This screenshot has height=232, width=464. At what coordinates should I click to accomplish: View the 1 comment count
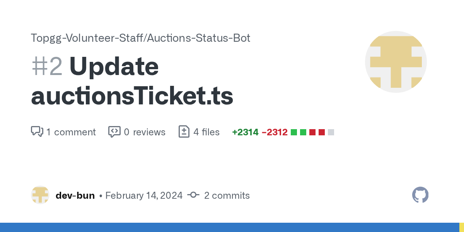pos(71,132)
